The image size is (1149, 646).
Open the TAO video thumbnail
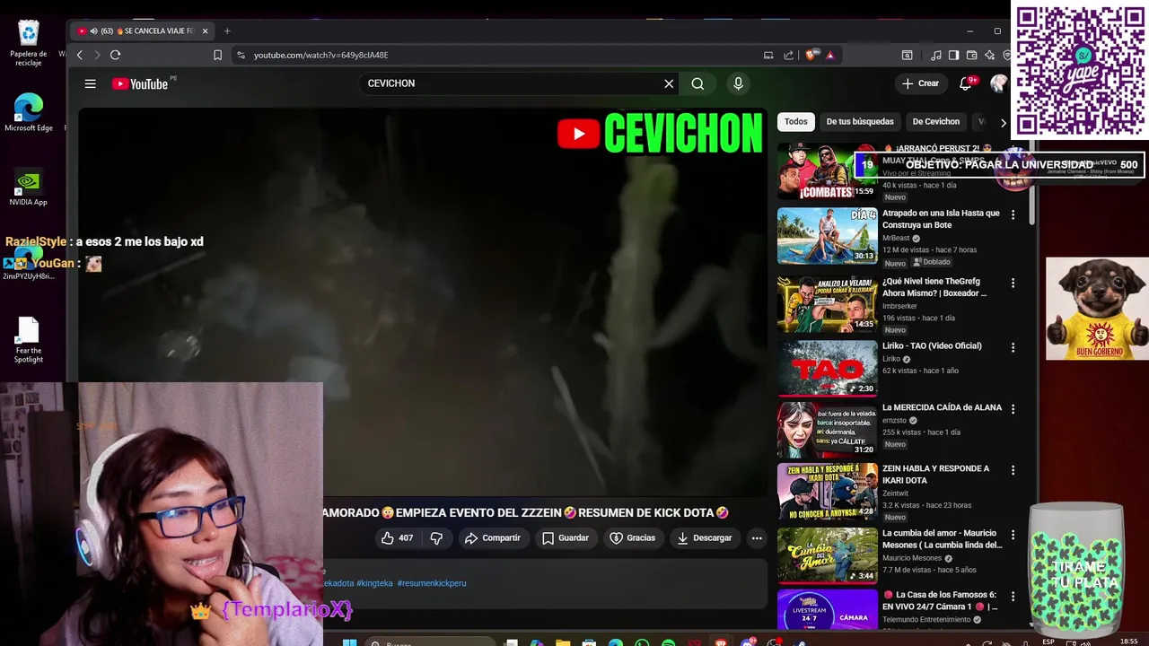pyautogui.click(x=827, y=367)
